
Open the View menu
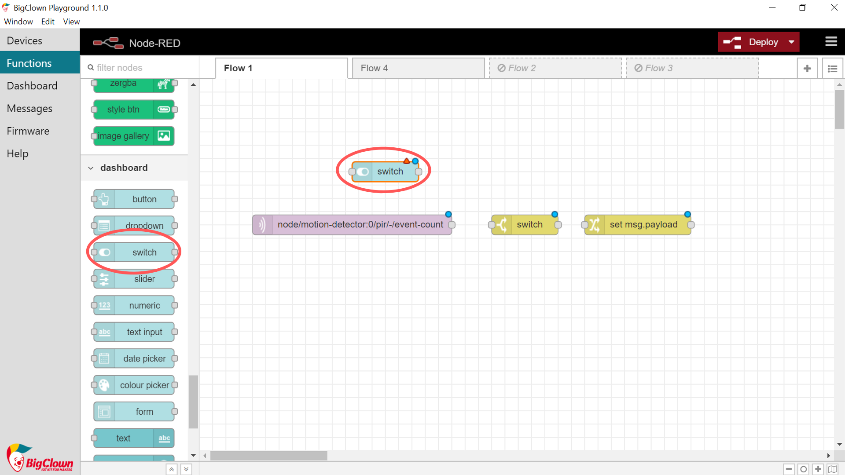click(71, 22)
